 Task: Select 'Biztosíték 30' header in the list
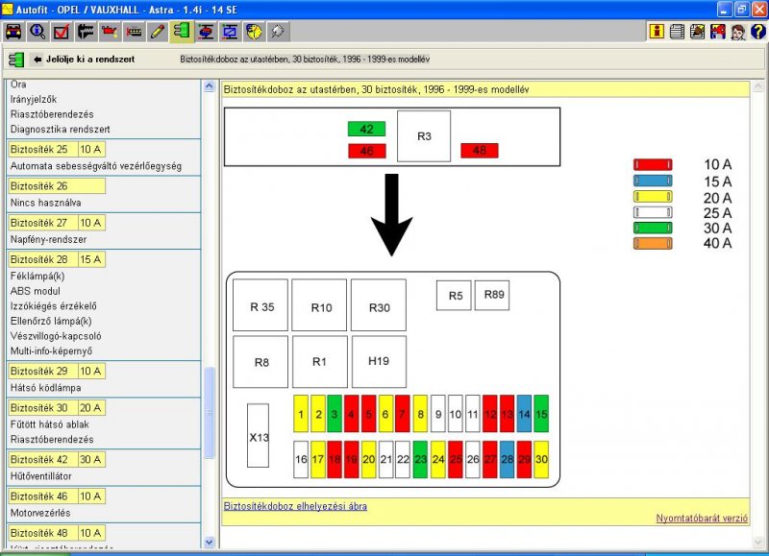click(57, 408)
